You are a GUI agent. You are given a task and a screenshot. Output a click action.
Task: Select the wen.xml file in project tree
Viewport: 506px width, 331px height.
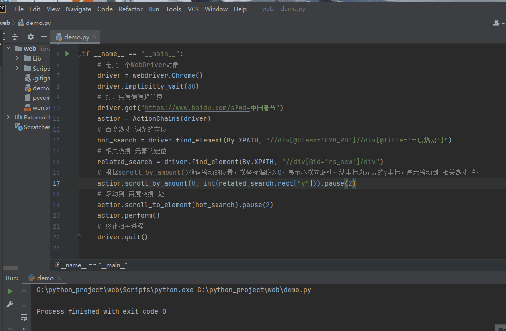pyautogui.click(x=37, y=107)
